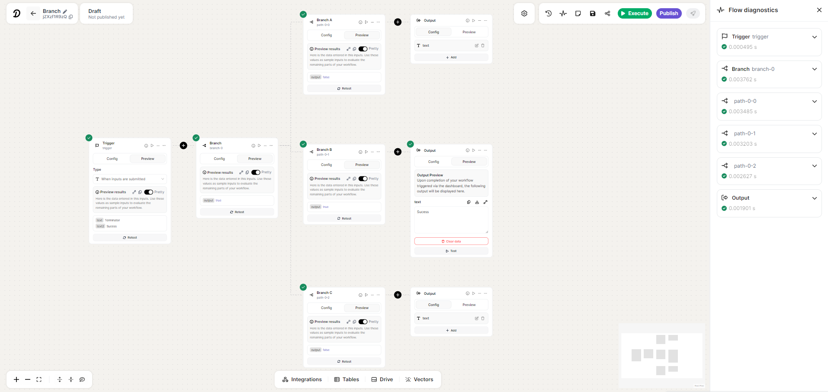Viewport: 828px width, 392px height.
Task: Click the sticky note icon
Action: [578, 13]
